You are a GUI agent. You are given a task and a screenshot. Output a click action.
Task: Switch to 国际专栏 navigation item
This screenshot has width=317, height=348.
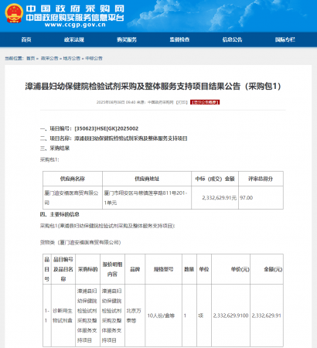pyautogui.click(x=285, y=39)
